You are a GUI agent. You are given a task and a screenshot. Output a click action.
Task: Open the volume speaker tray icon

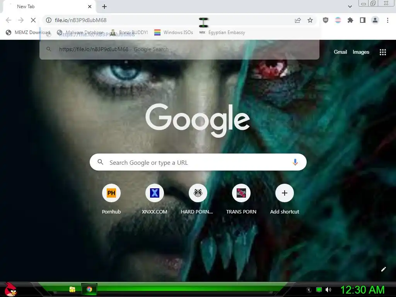coord(328,290)
